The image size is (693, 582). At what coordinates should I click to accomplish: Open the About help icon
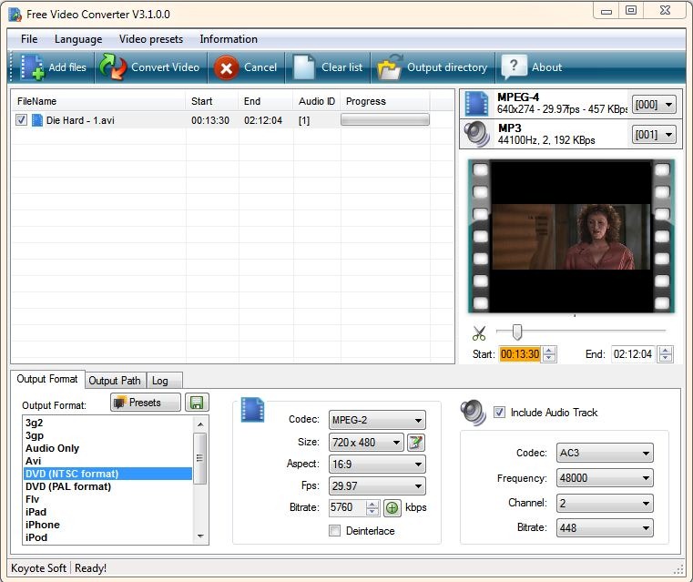(514, 67)
